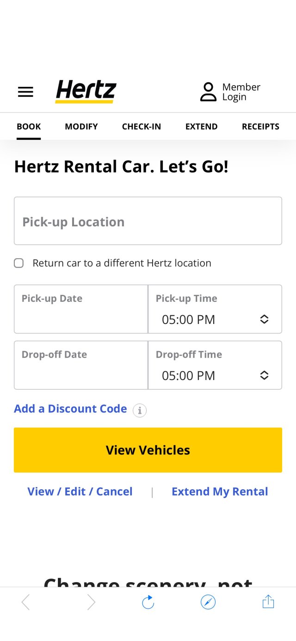Switch to the MODIFY tab
Image resolution: width=296 pixels, height=641 pixels.
(81, 126)
